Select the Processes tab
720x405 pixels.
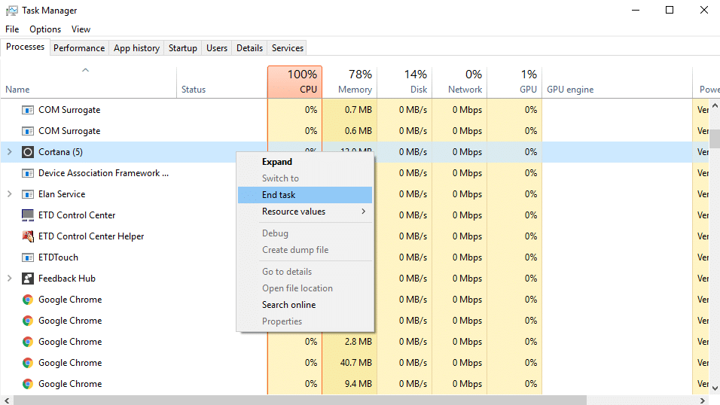pos(26,47)
